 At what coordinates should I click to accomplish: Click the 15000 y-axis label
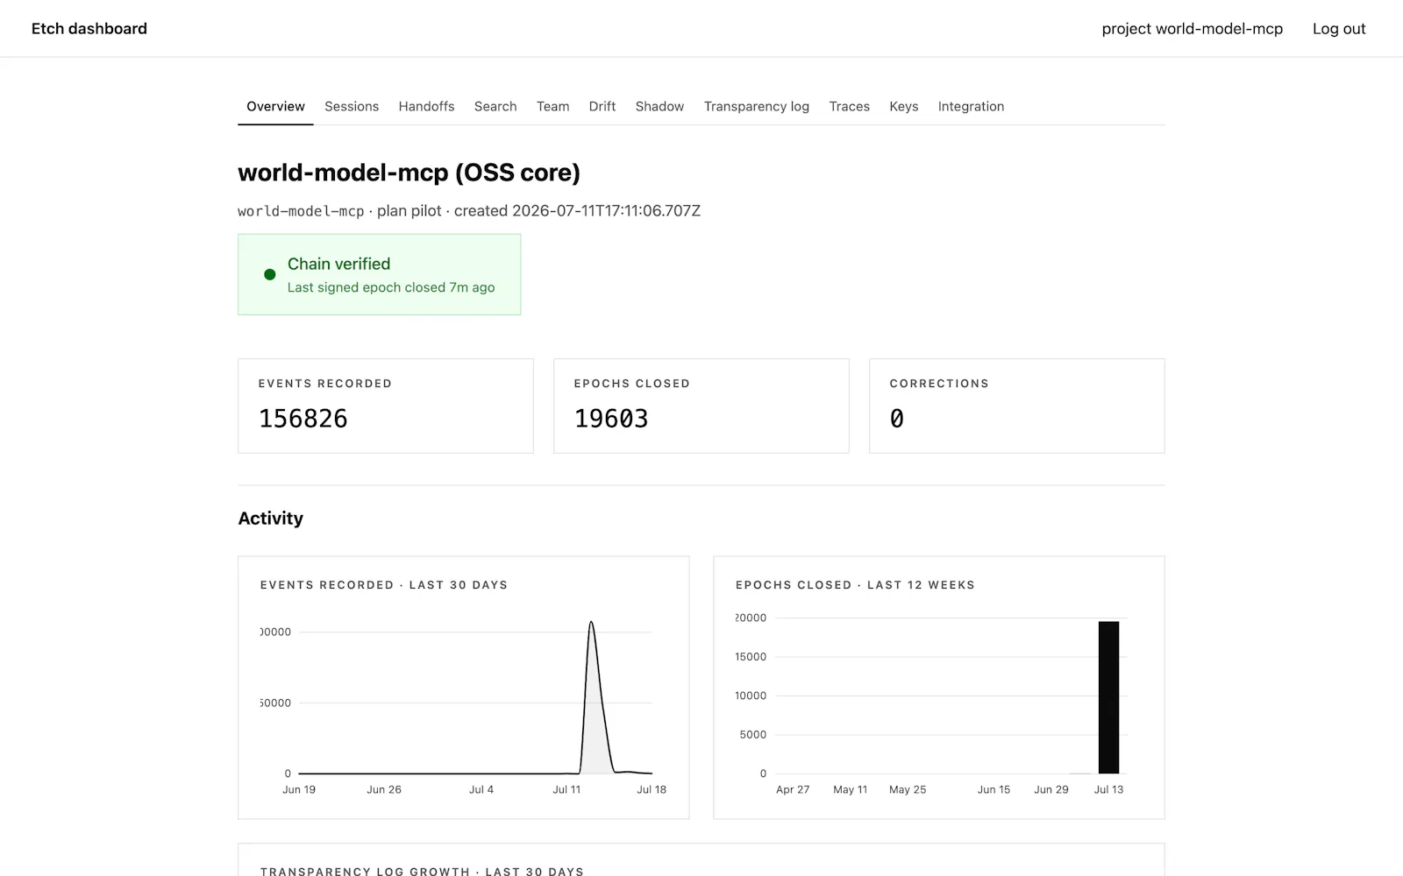[x=751, y=657]
